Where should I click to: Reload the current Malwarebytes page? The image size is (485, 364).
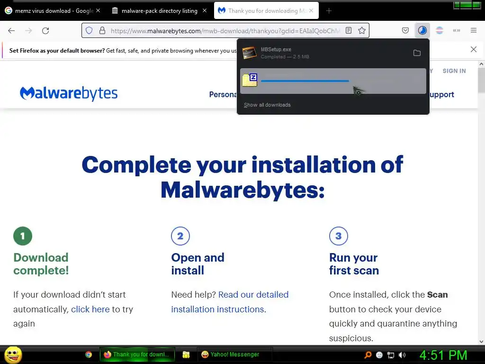point(45,31)
